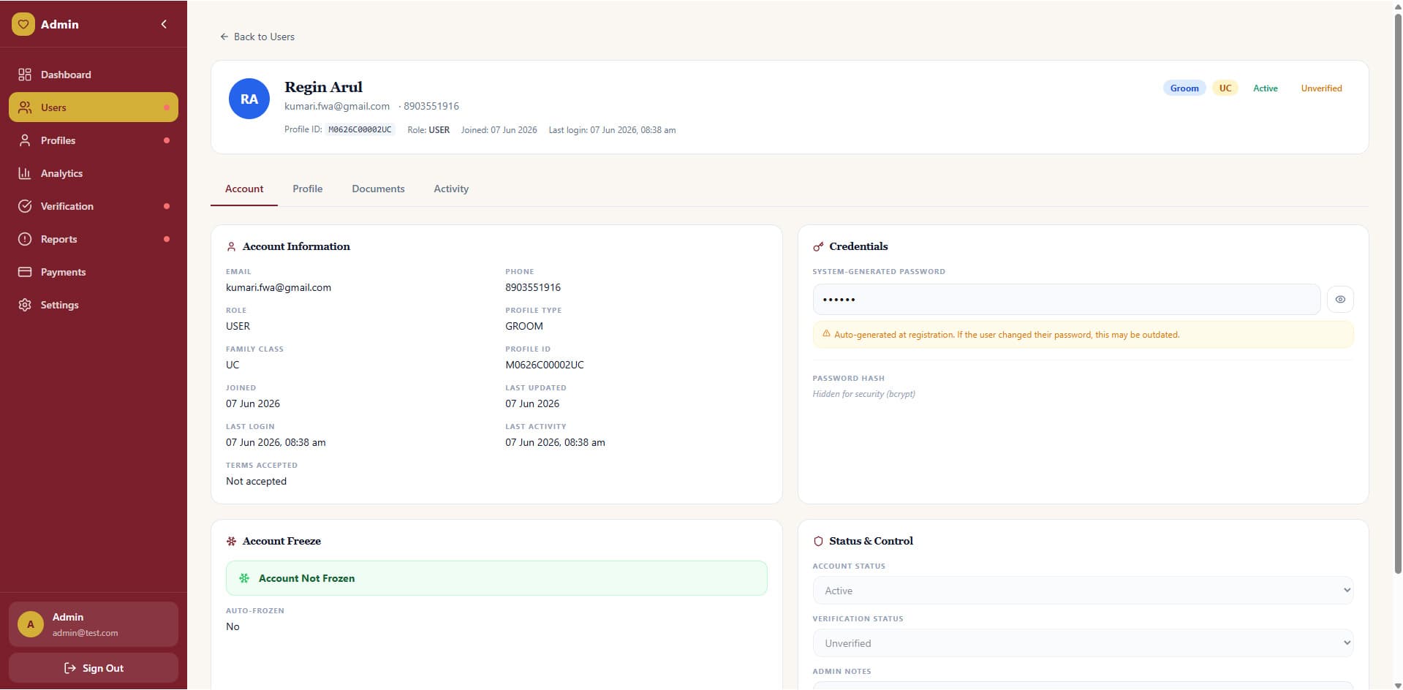This screenshot has height=690, width=1403.
Task: Click the Unverified status badge
Action: pyautogui.click(x=1321, y=88)
